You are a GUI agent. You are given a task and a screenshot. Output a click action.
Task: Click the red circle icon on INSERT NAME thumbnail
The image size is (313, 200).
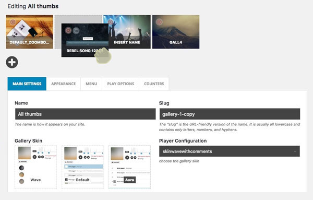[111, 21]
